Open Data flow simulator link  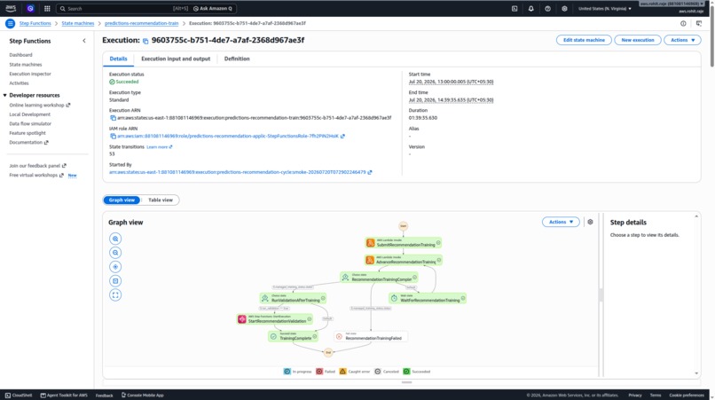click(x=30, y=123)
